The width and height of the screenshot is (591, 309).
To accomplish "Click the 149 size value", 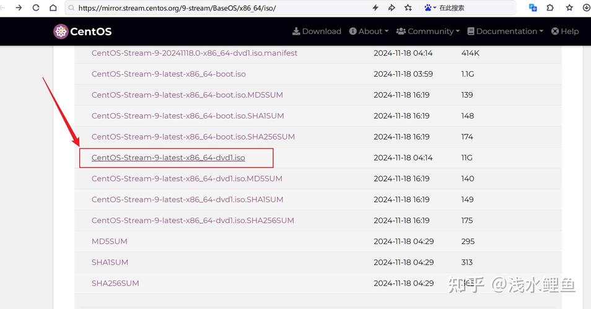I will (468, 200).
